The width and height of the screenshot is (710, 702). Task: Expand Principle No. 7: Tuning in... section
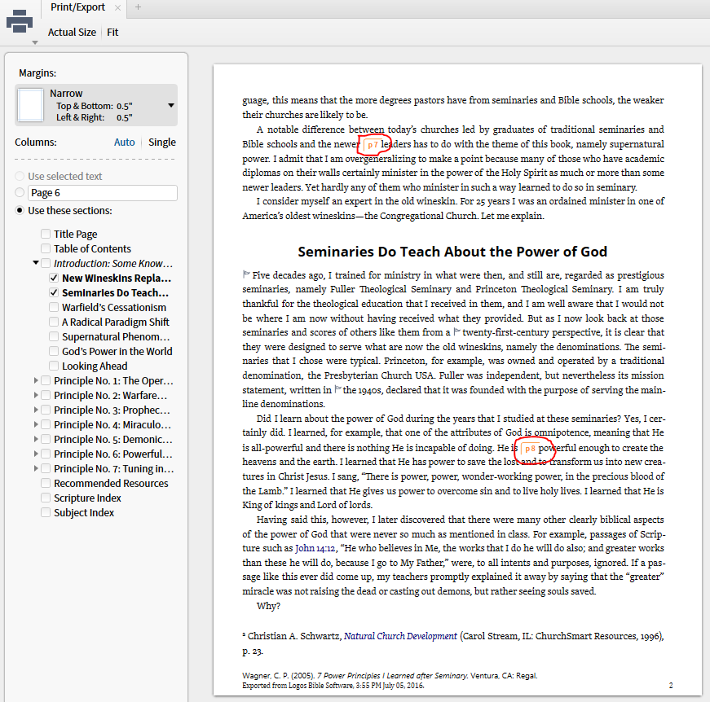tap(36, 468)
